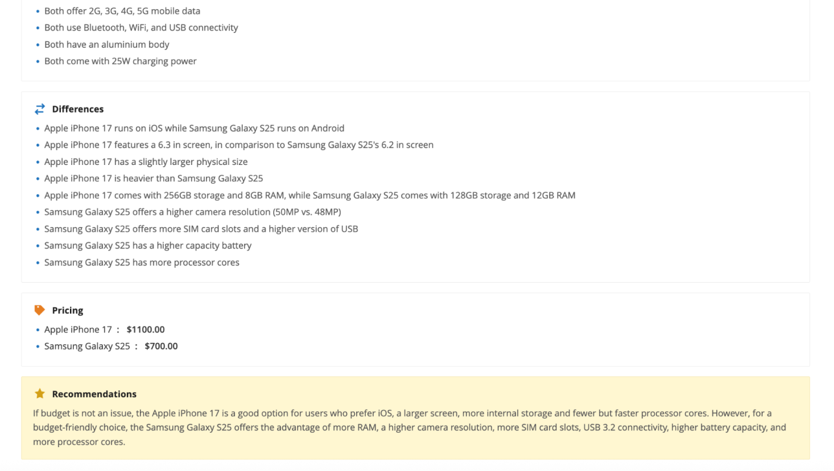The image size is (834, 471).
Task: Click the aluminium body similarity line
Action: point(107,45)
